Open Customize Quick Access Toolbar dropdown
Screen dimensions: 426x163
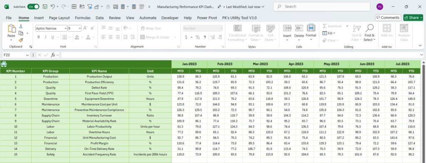click(149, 7)
